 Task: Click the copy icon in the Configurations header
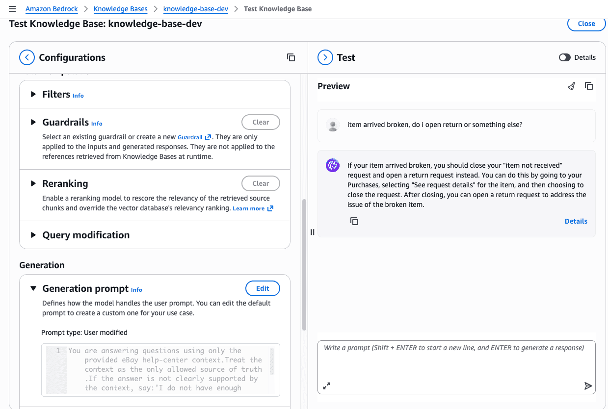(291, 57)
